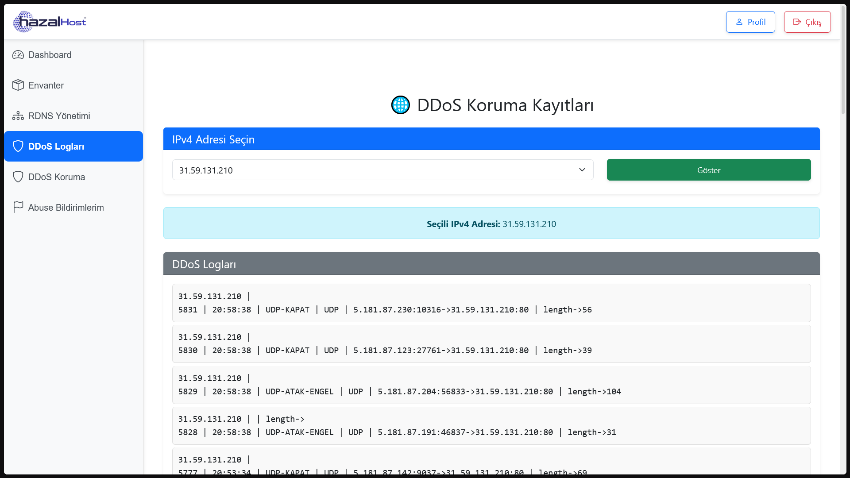
Task: Open Abuse Bildirimlerim page
Action: (x=73, y=208)
